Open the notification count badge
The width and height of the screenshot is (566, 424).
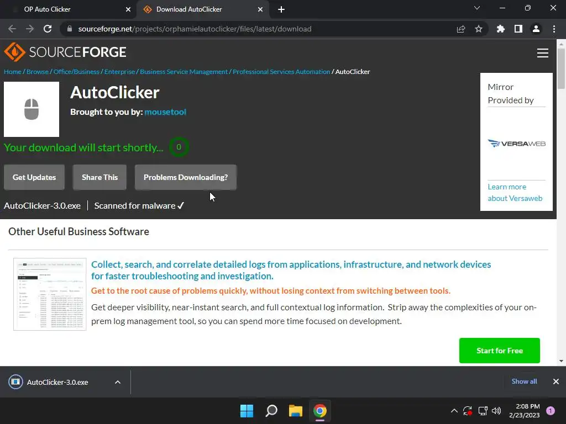(551, 411)
